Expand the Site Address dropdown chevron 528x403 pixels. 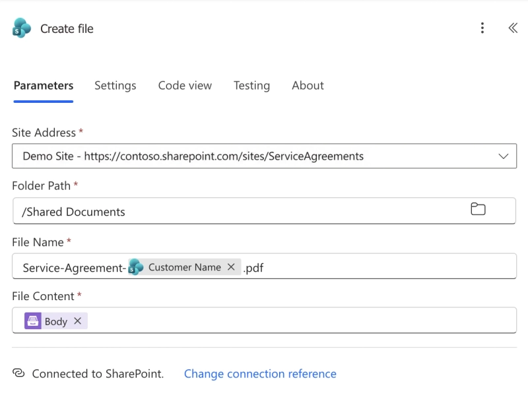[503, 156]
